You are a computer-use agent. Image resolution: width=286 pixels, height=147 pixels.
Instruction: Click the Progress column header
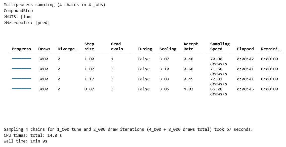[x=21, y=49]
